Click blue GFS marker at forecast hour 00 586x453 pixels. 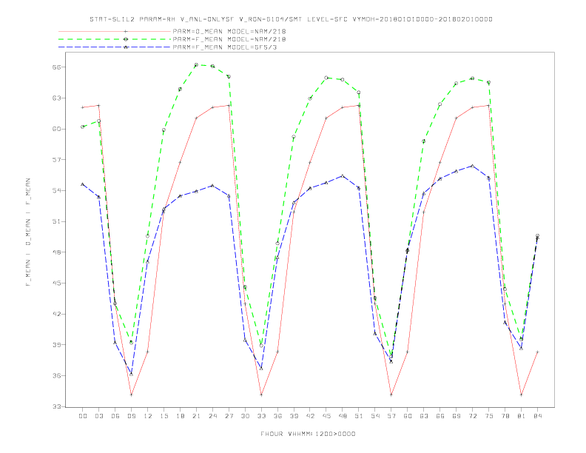(83, 184)
